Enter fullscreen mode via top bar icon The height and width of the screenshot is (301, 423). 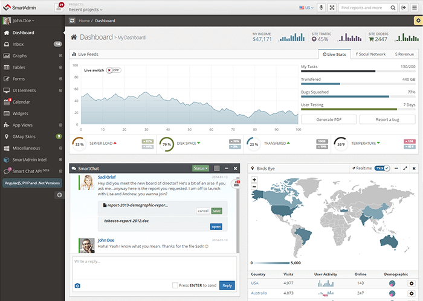click(x=331, y=8)
